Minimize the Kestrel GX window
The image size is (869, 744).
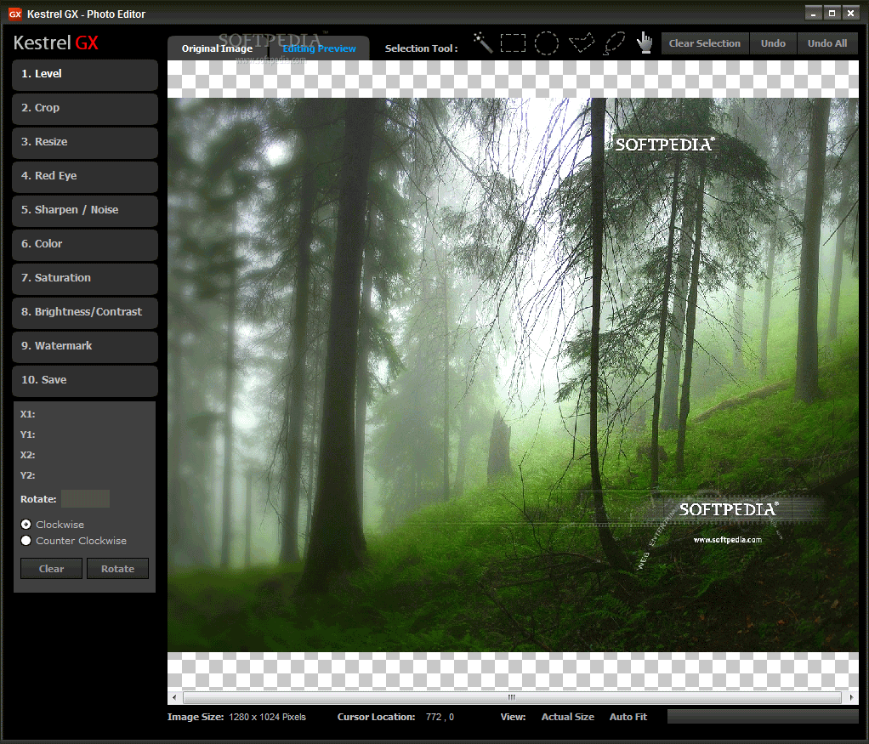813,14
